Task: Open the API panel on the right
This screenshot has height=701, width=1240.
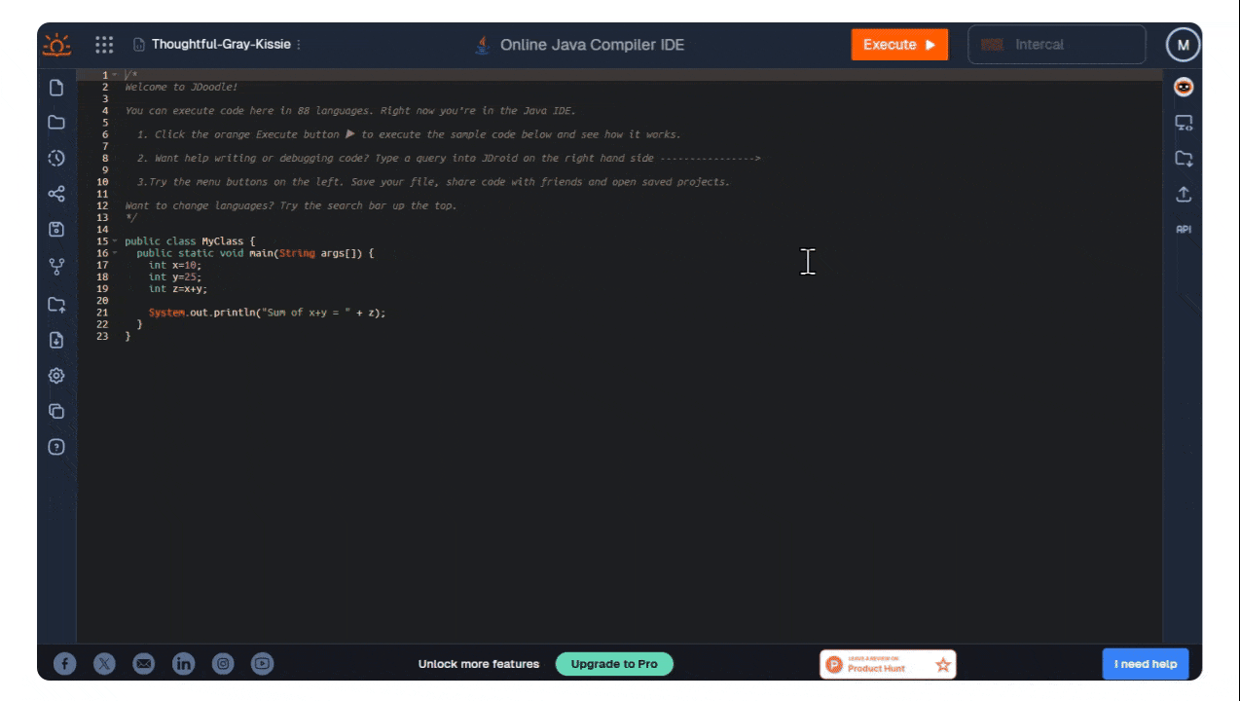Action: 1183,229
